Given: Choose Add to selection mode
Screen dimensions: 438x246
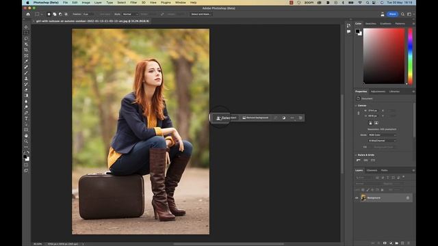Looking at the screenshot, I should tap(55, 14).
